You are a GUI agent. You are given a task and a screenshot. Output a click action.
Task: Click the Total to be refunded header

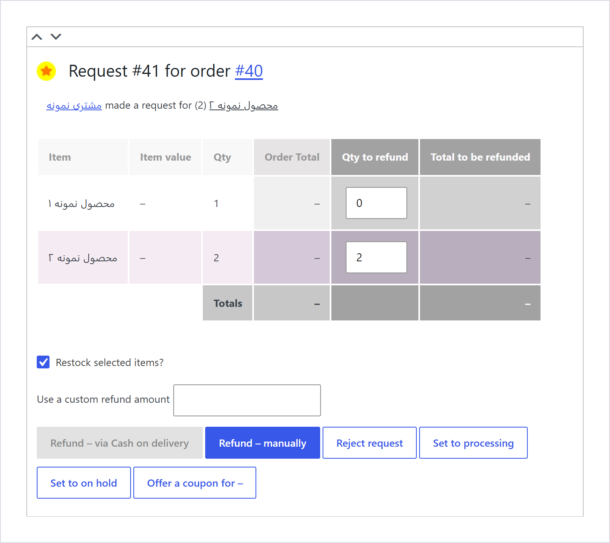pos(480,157)
